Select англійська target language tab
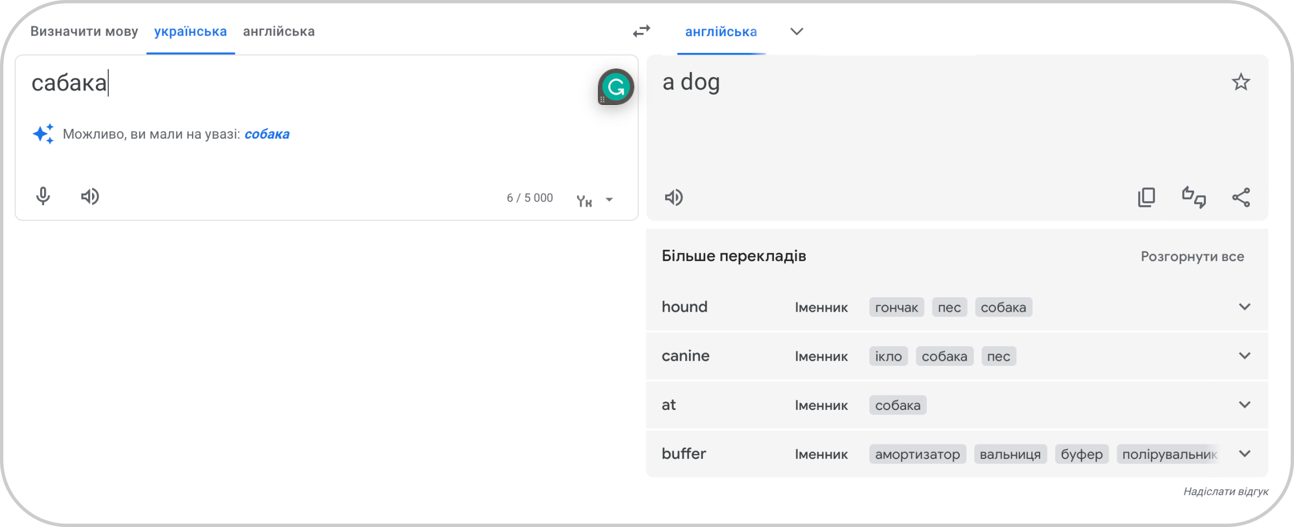Image resolution: width=1294 pixels, height=527 pixels. pos(721,32)
